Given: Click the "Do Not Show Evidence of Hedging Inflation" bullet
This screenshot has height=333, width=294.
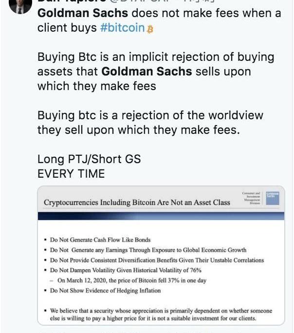Looking at the screenshot, I should [x=105, y=291].
